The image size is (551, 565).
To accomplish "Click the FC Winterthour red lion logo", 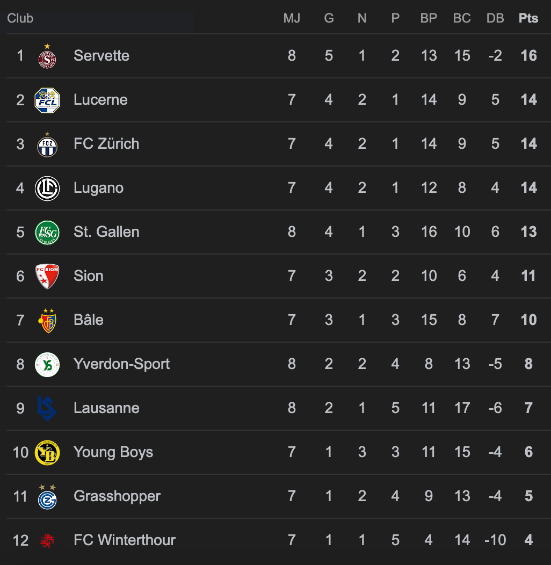I will (47, 540).
